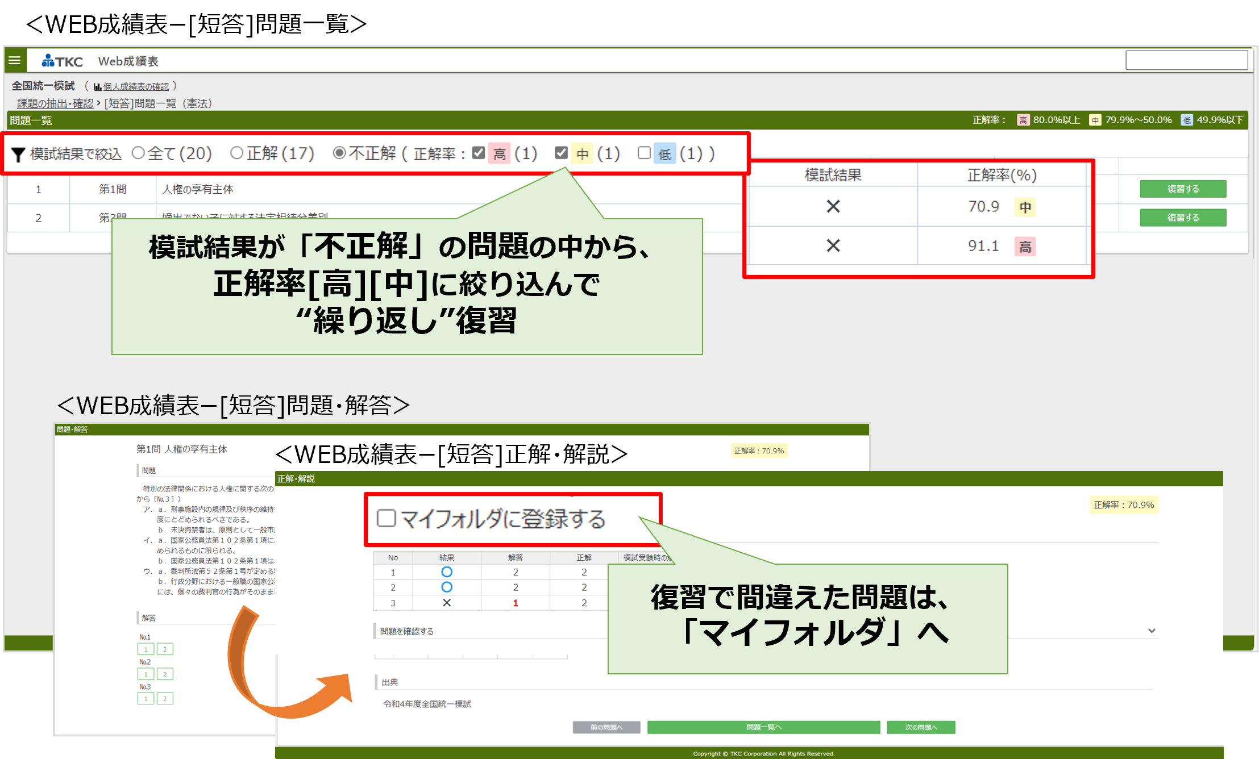1259x759 pixels.
Task: Click the 問題一覧 section header bar
Action: click(628, 120)
